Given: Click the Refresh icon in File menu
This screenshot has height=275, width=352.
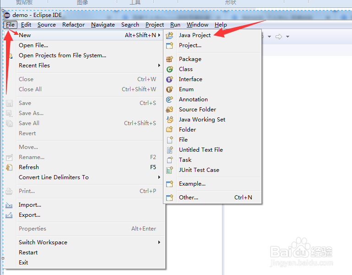Looking at the screenshot, I should coord(9,167).
